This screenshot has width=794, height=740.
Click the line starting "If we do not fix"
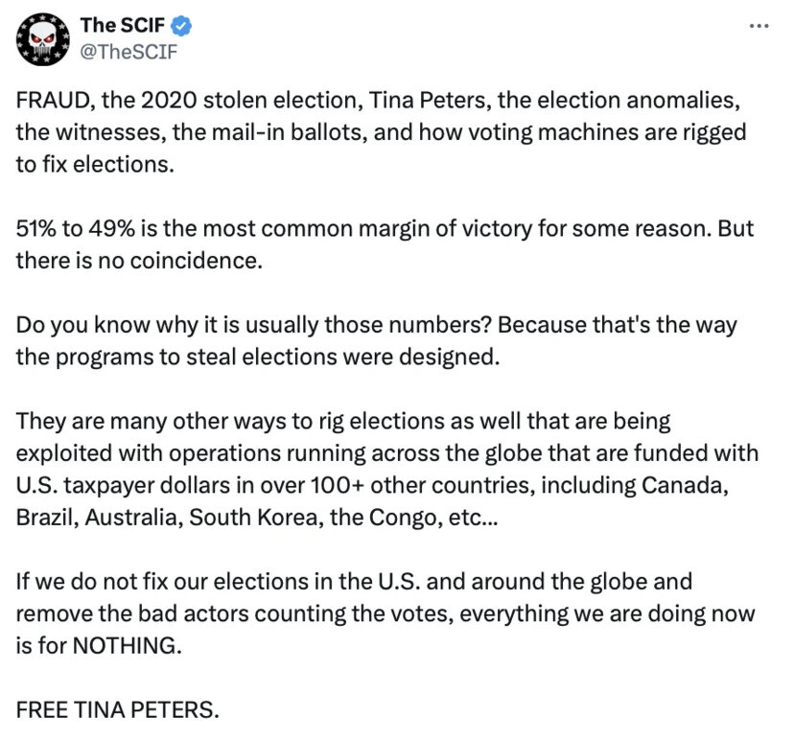click(353, 581)
